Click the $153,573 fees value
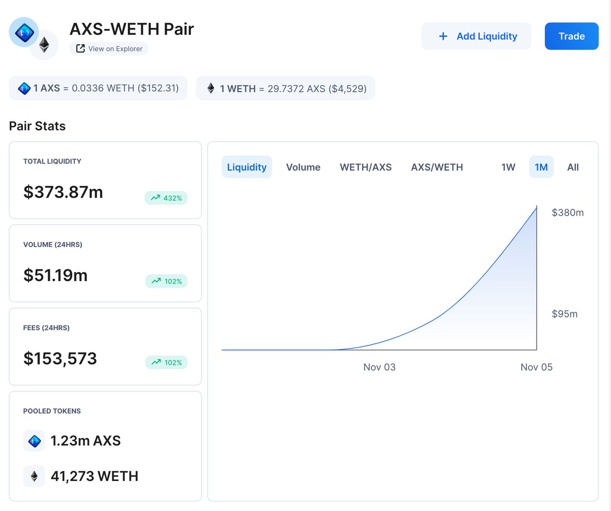 [x=60, y=358]
